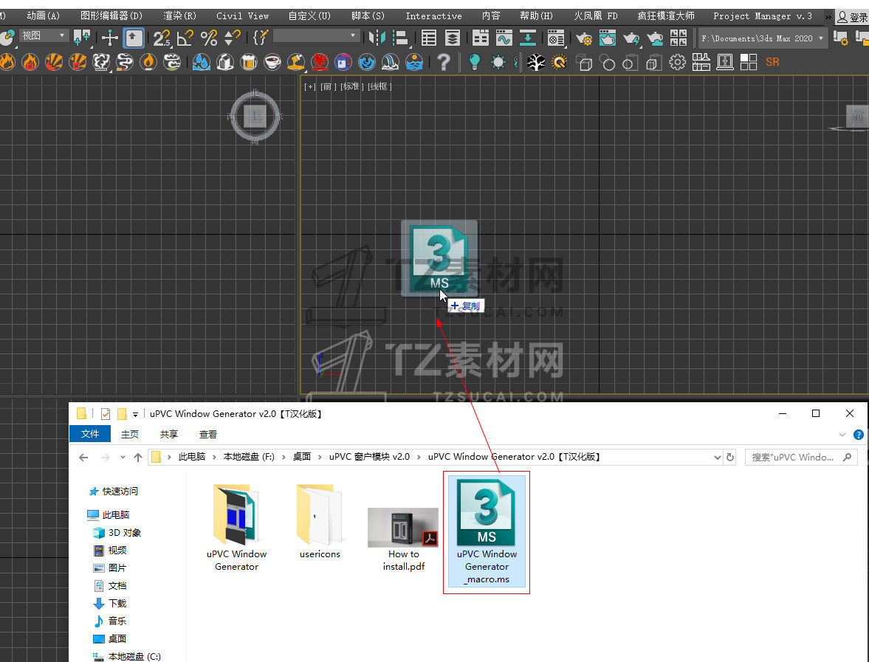Open the 渲染(R) menu
Image resolution: width=869 pixels, height=662 pixels.
(x=179, y=16)
